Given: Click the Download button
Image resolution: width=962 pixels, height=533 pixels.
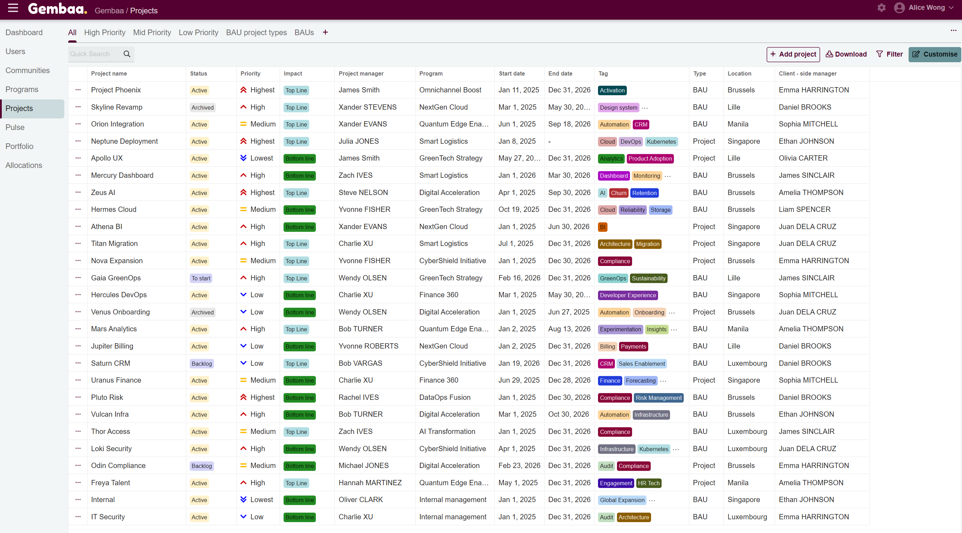Looking at the screenshot, I should (x=846, y=54).
